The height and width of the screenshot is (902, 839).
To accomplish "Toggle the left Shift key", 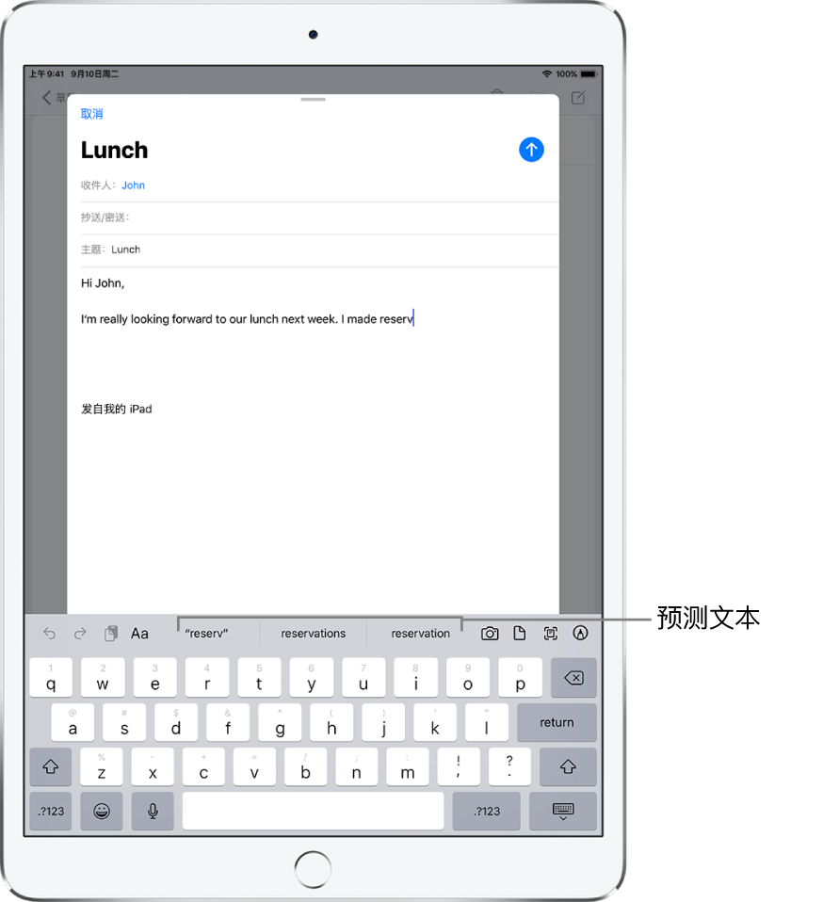I will click(x=50, y=766).
